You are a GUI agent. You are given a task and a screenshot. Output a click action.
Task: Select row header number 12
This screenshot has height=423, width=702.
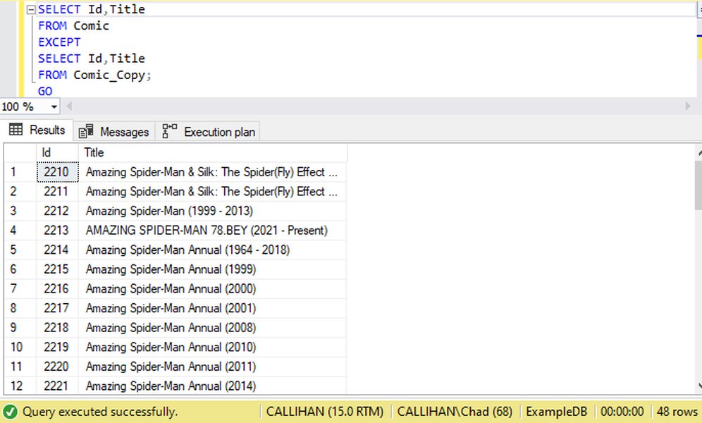click(x=20, y=386)
